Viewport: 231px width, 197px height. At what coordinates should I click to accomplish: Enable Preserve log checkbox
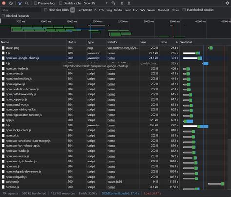[35, 3]
